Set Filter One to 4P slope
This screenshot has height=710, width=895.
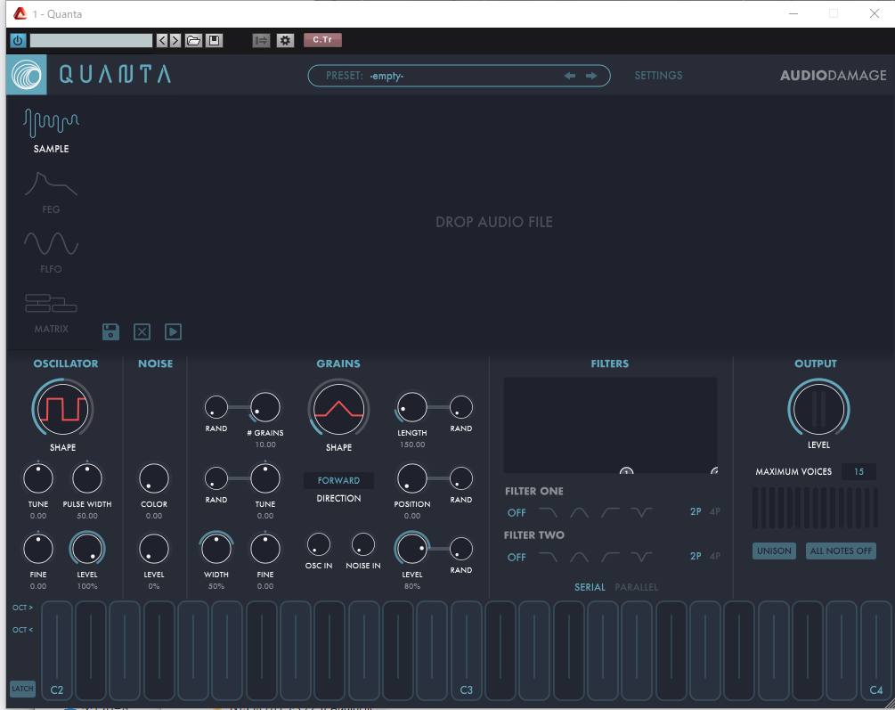click(714, 512)
